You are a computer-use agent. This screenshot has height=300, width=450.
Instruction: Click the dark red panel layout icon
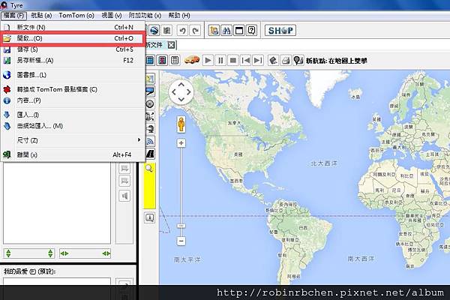pyautogui.click(x=163, y=60)
